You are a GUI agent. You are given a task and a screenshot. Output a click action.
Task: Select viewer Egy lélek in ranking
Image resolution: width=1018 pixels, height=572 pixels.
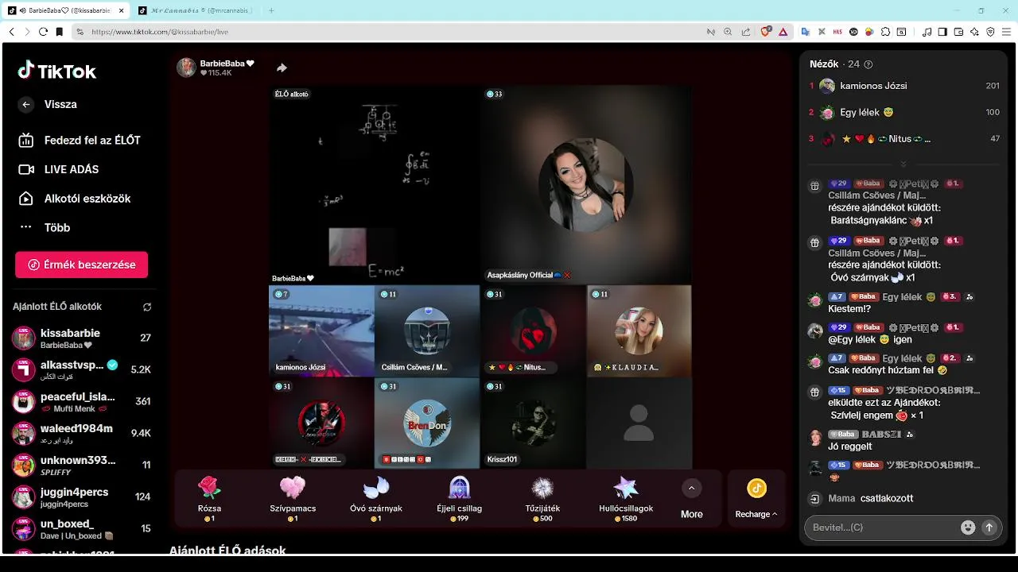point(904,113)
